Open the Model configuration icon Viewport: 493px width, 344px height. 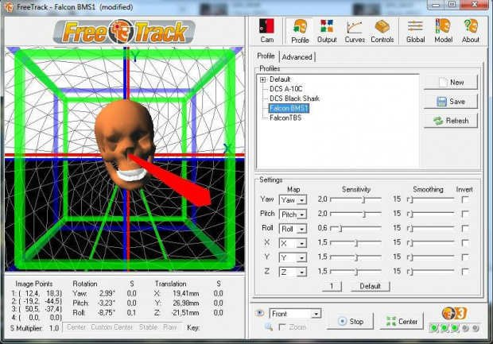click(x=443, y=30)
